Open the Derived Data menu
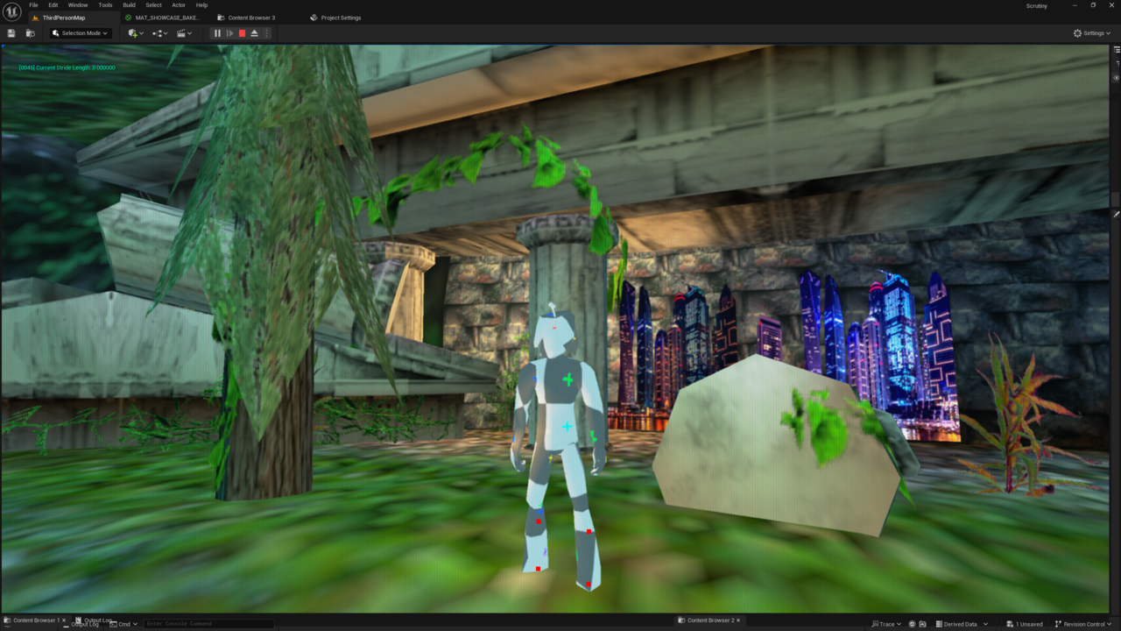Image resolution: width=1121 pixels, height=631 pixels. tap(961, 624)
